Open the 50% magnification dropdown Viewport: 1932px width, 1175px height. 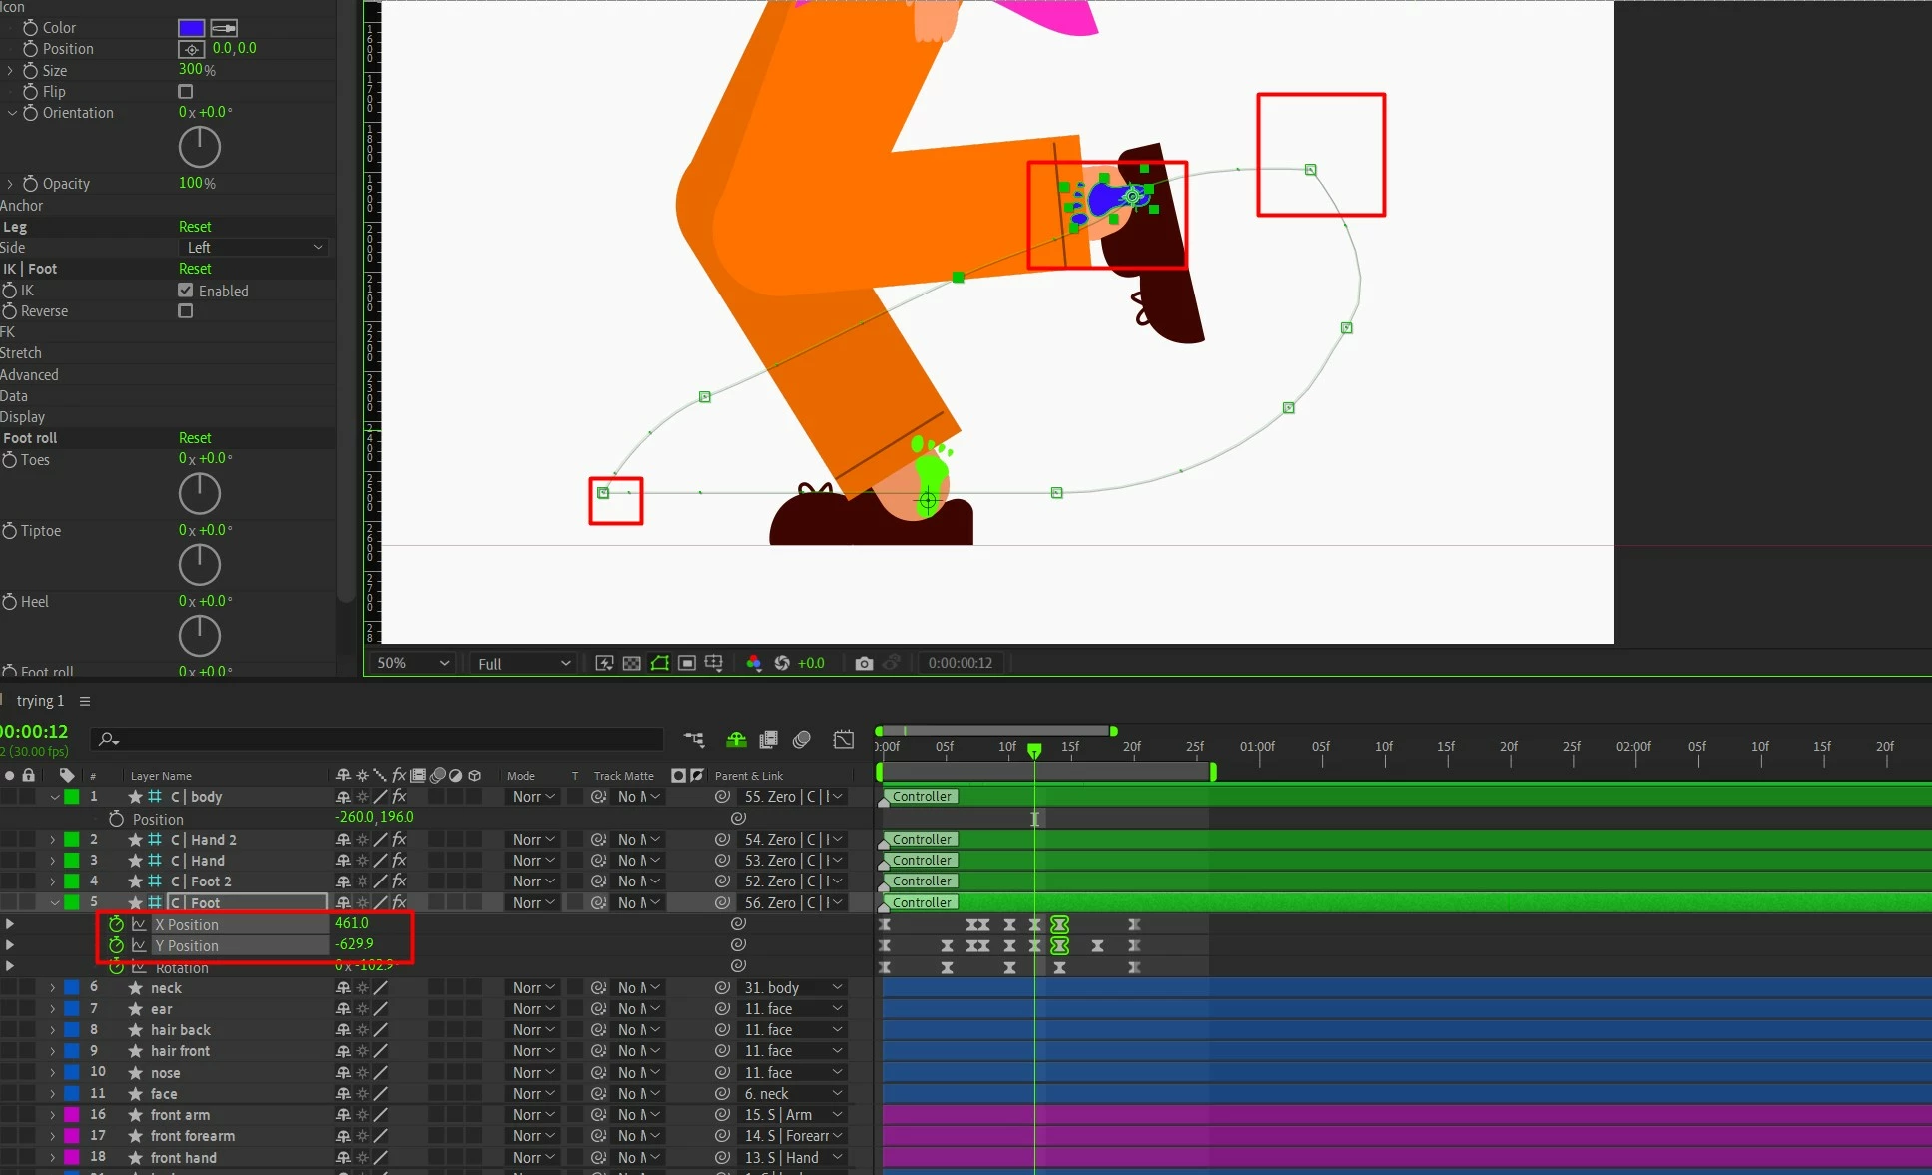pyautogui.click(x=413, y=663)
